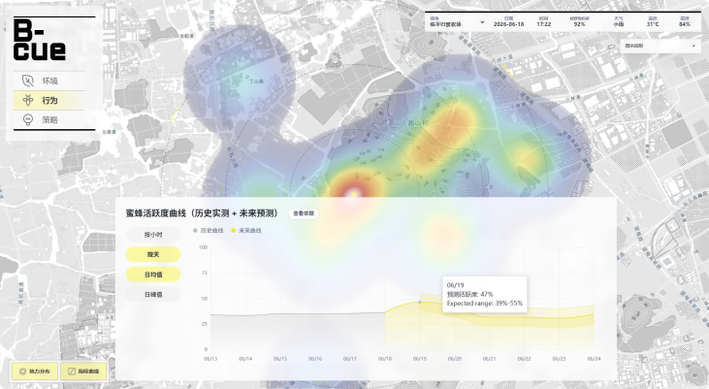Expand the 图示说明 legend panel
This screenshot has height=389, width=709.
tap(661, 46)
